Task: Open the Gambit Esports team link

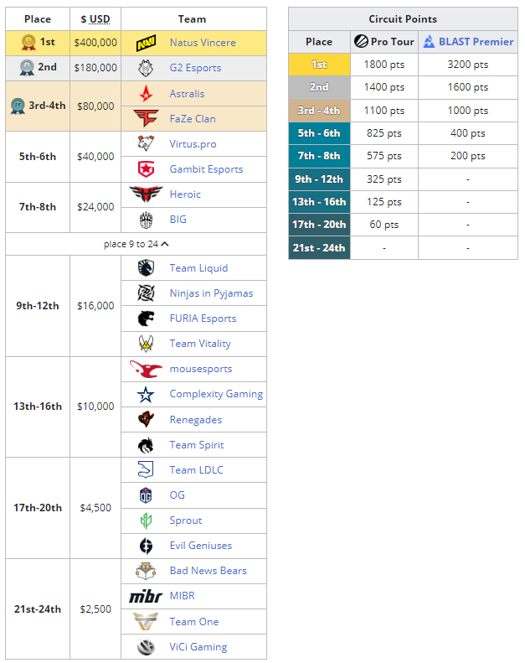Action: [206, 169]
